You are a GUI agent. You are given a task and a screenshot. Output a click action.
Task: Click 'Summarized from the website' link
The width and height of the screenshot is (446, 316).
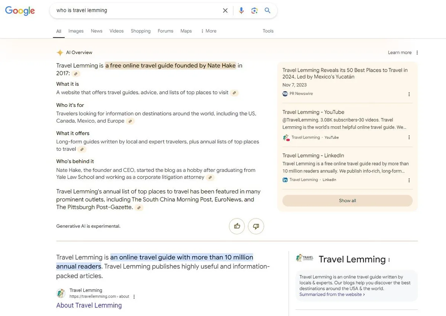332,294
